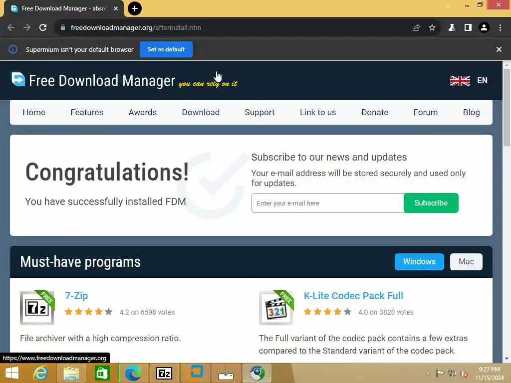Click the info icon in the default browser bar
This screenshot has width=511, height=383.
(13, 49)
